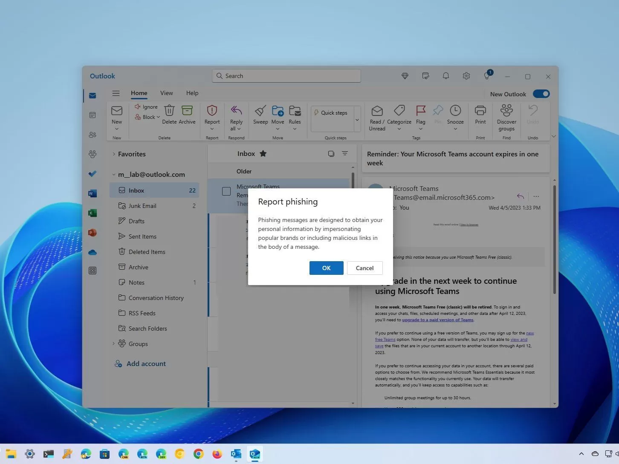Image resolution: width=619 pixels, height=464 pixels.
Task: Cancel the Report phishing dialog
Action: click(x=364, y=268)
